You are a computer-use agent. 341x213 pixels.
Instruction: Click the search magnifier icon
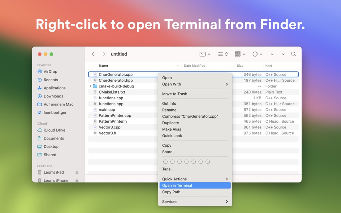[294, 54]
